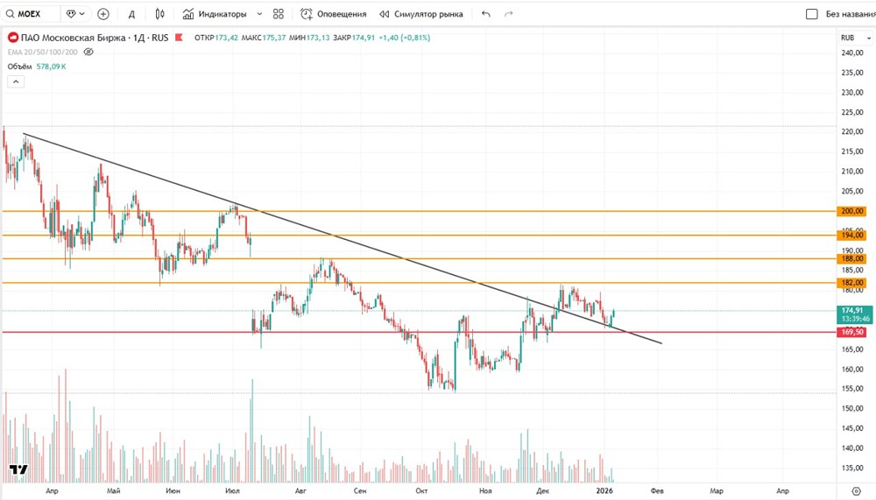Redo the chart action
Viewport: 876px width, 500px height.
(x=508, y=14)
